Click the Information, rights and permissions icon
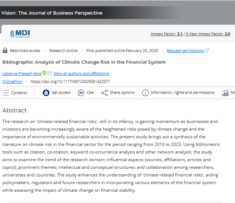The height and width of the screenshot is (203, 235). point(145,93)
